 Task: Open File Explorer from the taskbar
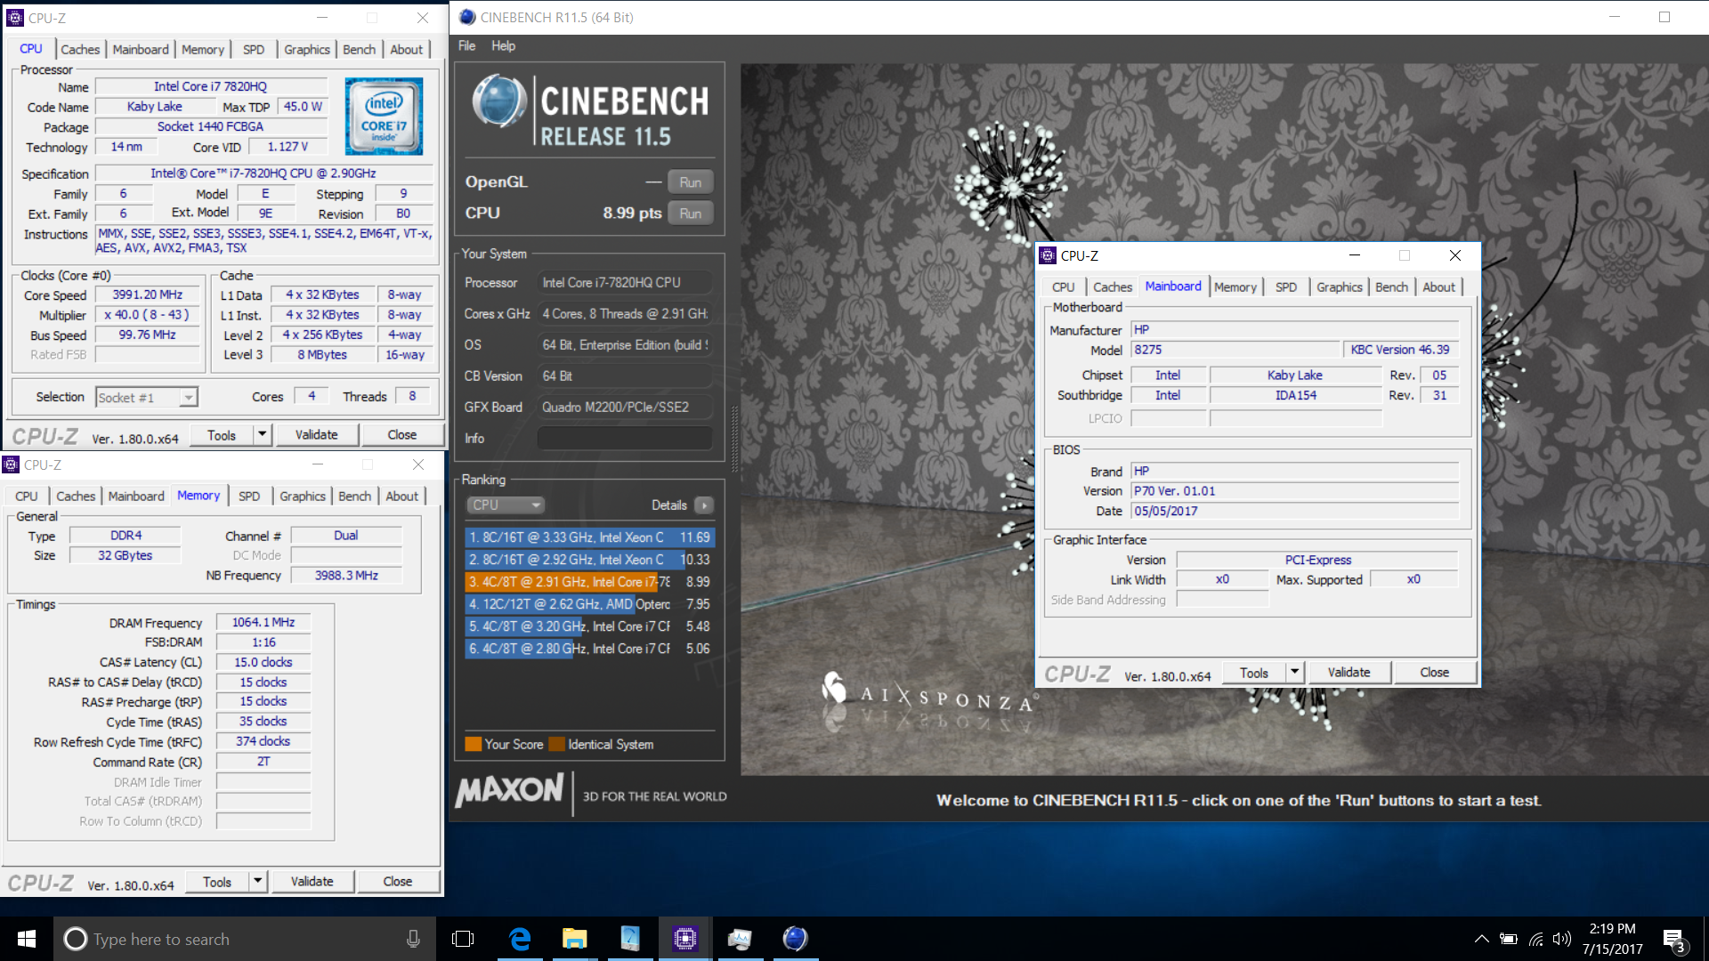click(x=574, y=939)
